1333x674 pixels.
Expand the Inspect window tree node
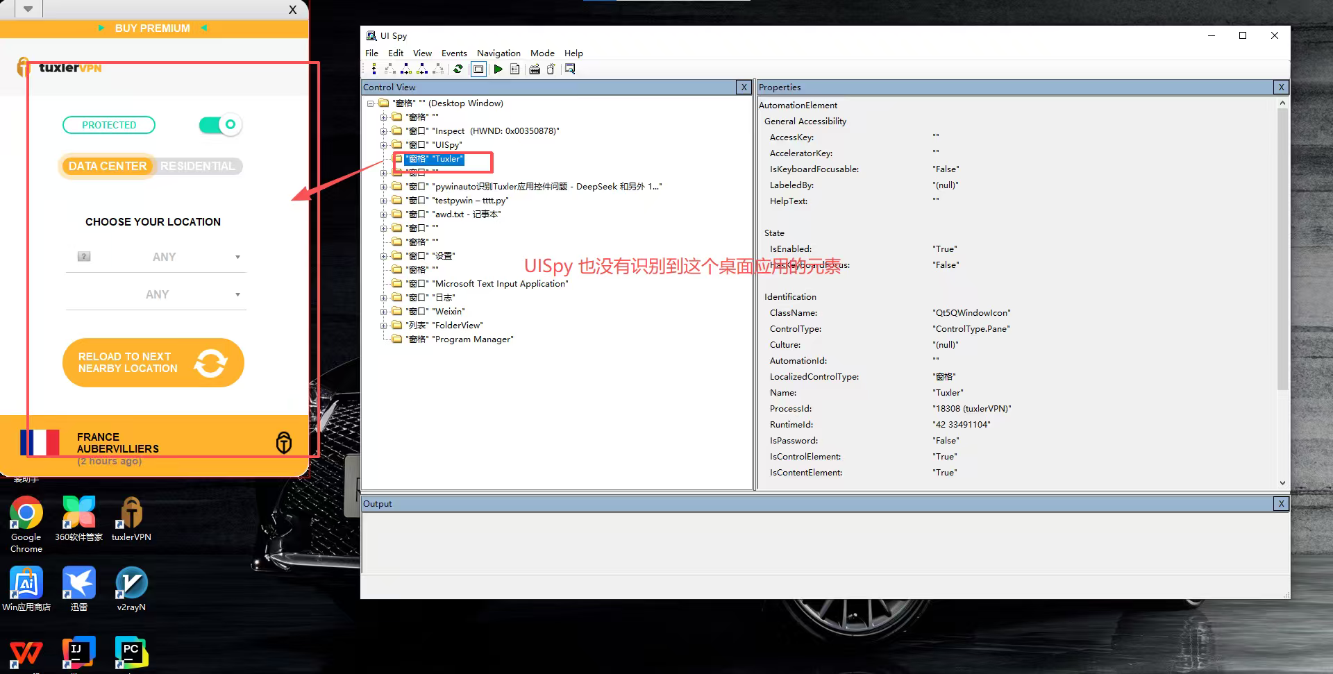[x=384, y=131]
